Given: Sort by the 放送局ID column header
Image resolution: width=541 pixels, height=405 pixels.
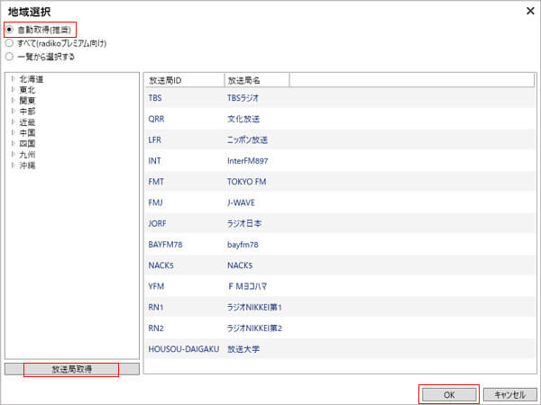Looking at the screenshot, I should pyautogui.click(x=184, y=80).
